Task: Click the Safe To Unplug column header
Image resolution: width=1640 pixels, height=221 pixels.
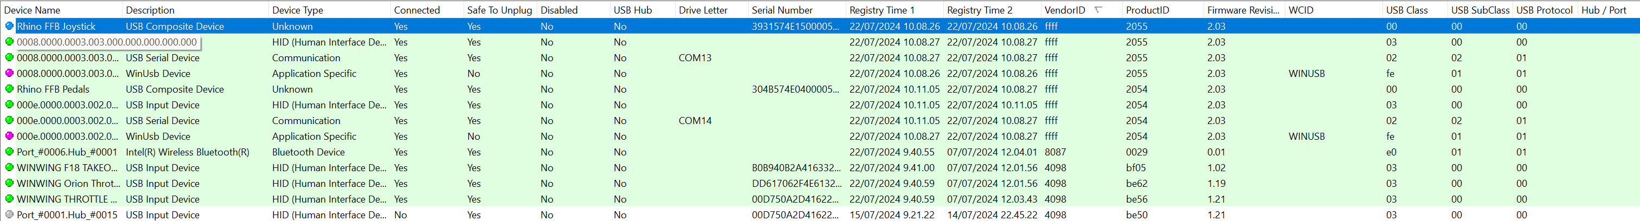Action: coord(499,10)
